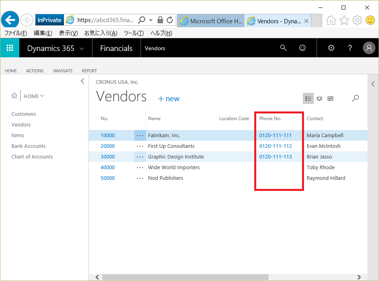Open Bank Accounts in the navigation pane
Image resolution: width=379 pixels, height=281 pixels.
[28, 146]
